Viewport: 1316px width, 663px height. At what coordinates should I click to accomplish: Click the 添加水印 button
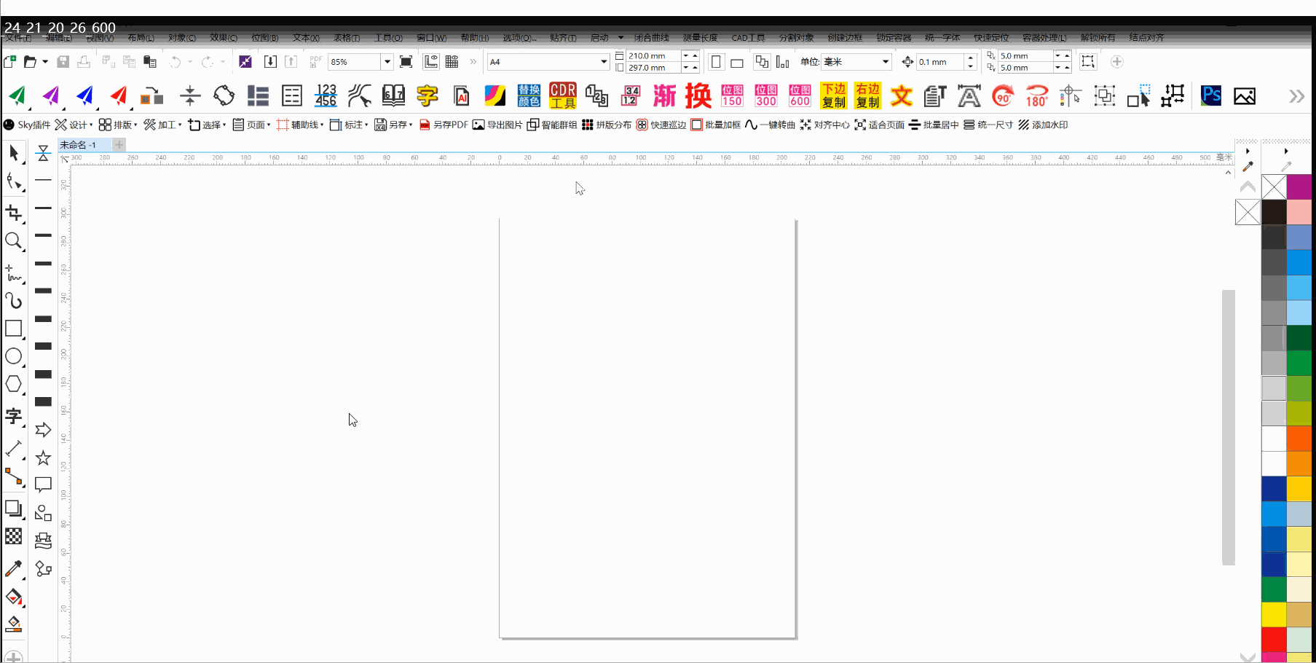(x=1043, y=125)
